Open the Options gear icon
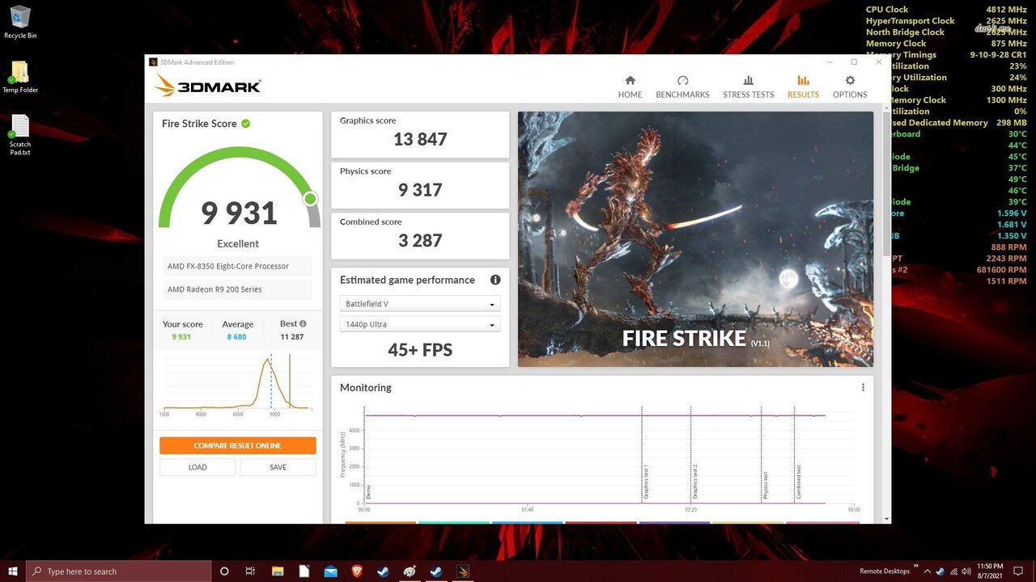The image size is (1036, 582). pos(850,81)
